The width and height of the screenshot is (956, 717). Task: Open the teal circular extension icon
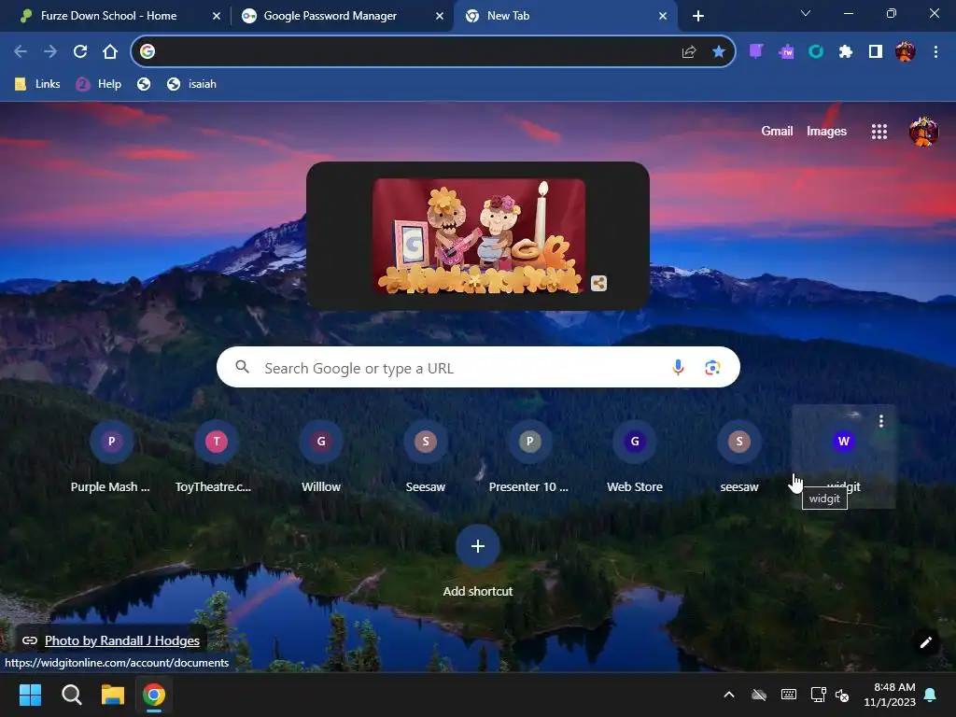tap(816, 52)
